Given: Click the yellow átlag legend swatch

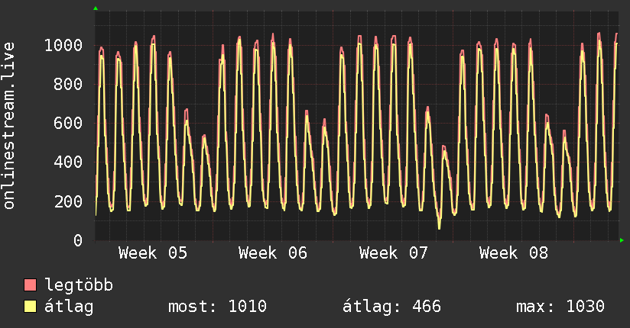Looking at the screenshot, I should (x=31, y=307).
